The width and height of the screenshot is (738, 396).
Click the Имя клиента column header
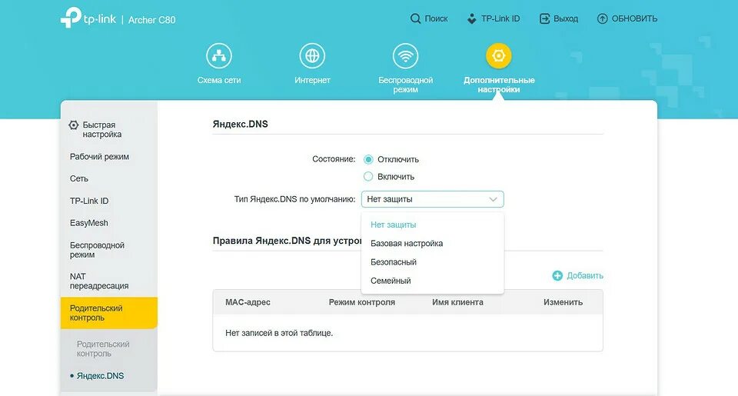(457, 302)
